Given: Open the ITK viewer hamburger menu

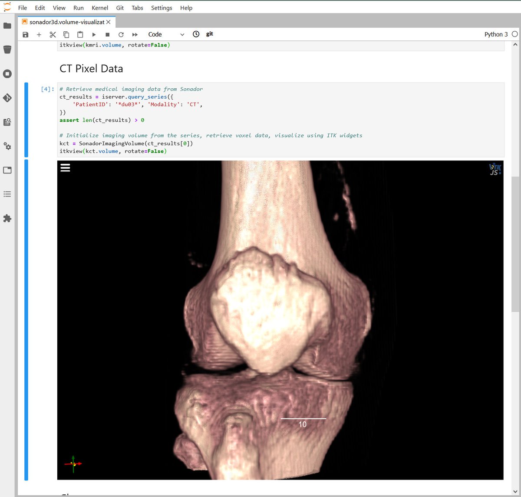Looking at the screenshot, I should pyautogui.click(x=65, y=167).
